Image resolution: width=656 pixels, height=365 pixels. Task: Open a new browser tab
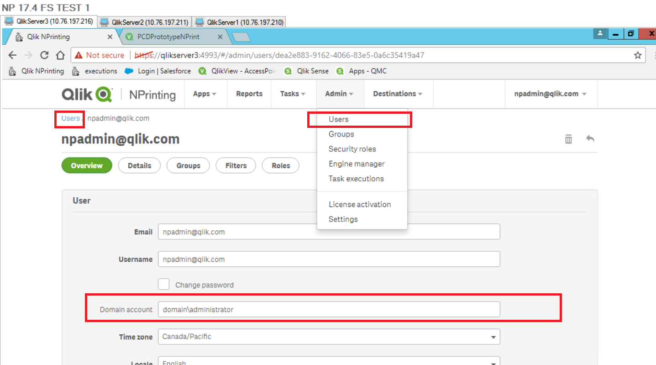pos(241,37)
